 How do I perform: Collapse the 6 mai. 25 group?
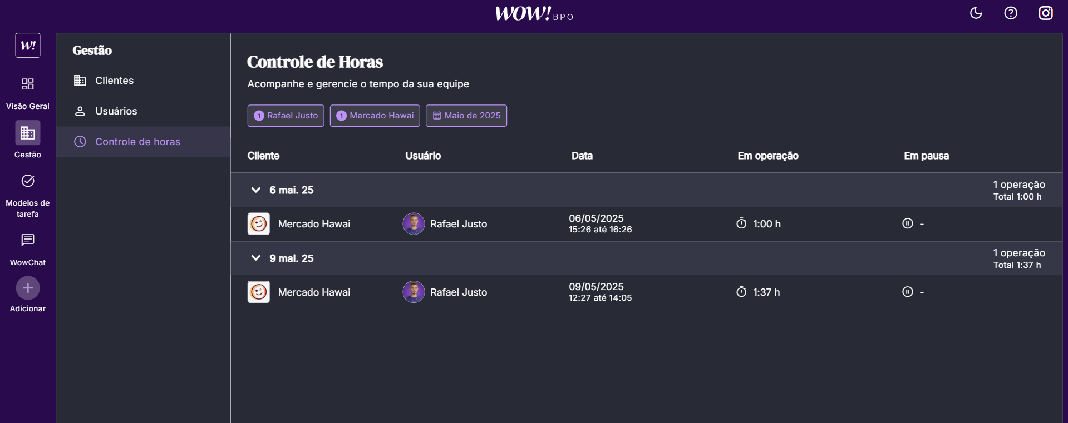pos(256,190)
